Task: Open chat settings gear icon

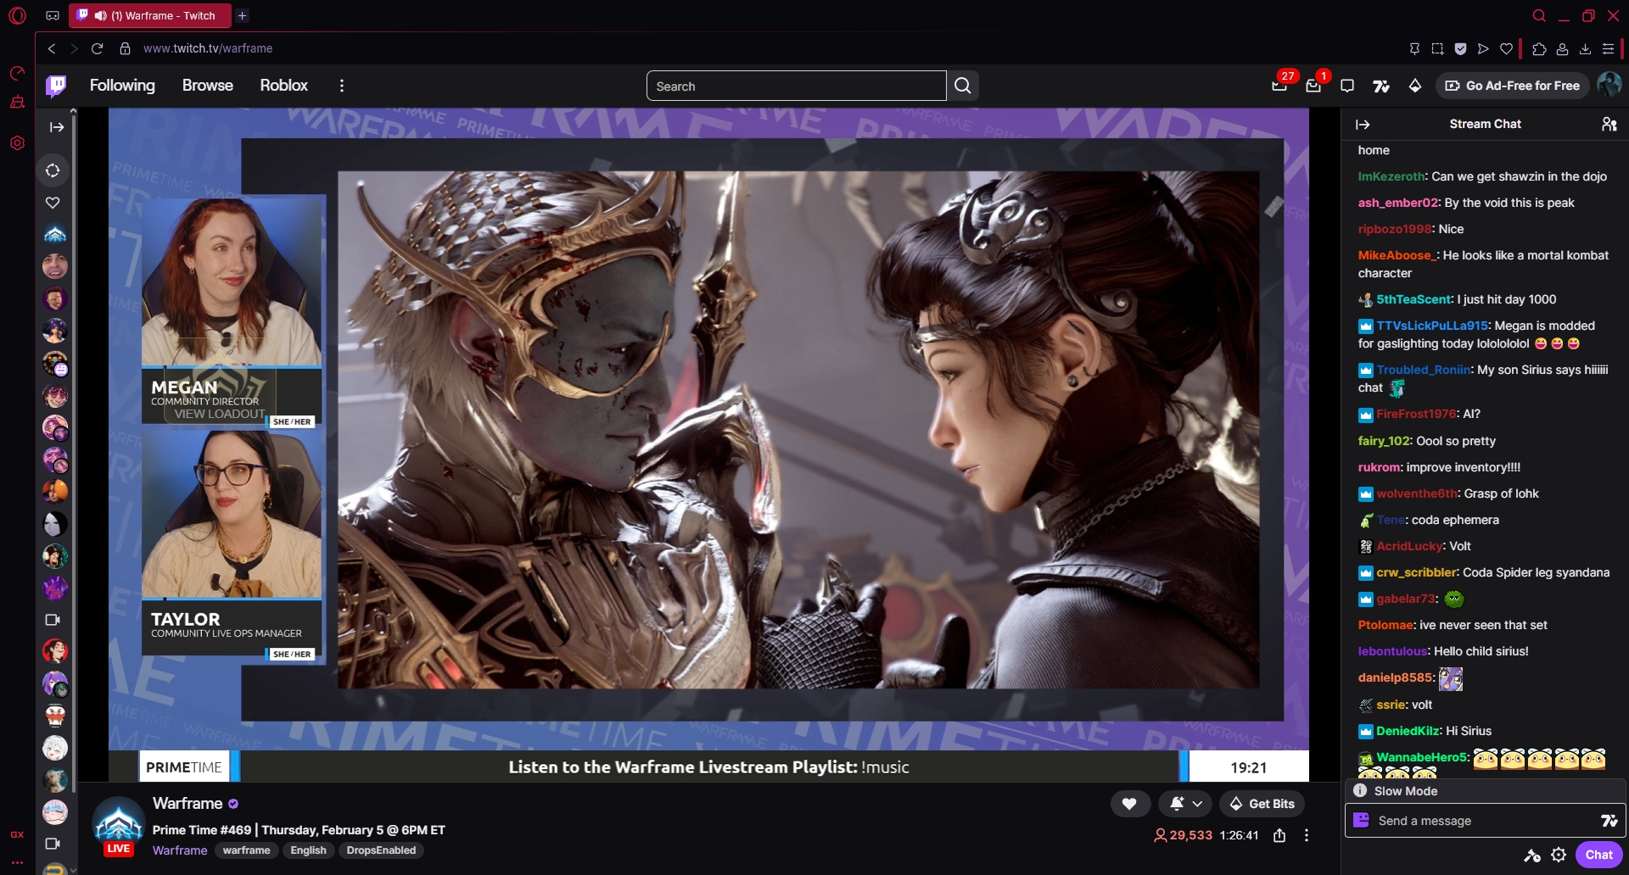Action: [1559, 855]
